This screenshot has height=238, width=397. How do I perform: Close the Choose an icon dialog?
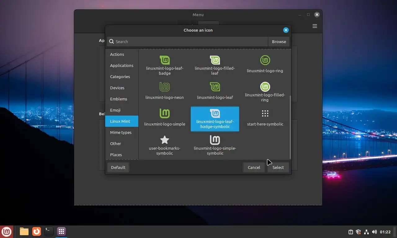[286, 30]
